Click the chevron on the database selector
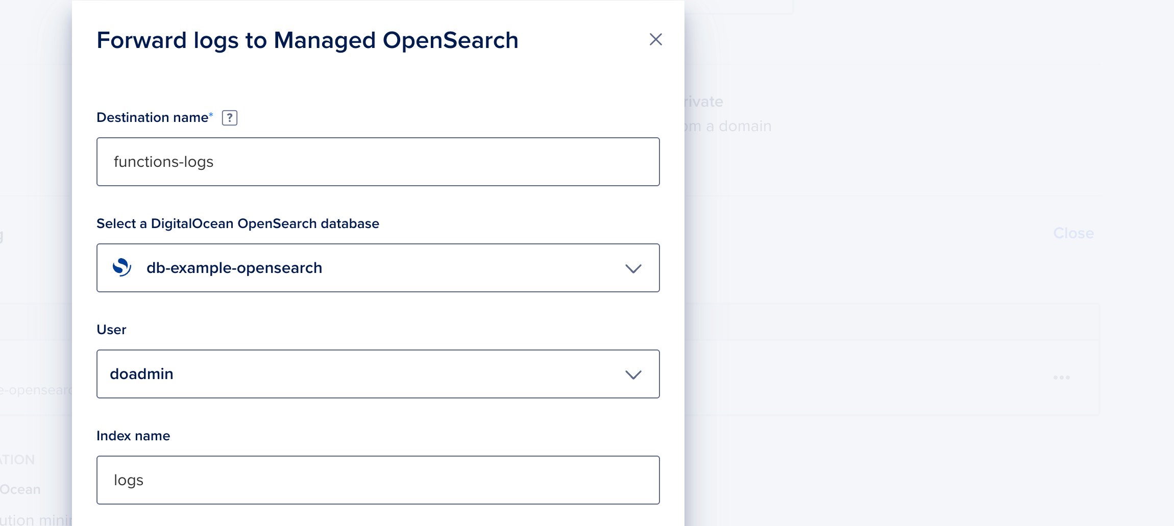Image resolution: width=1174 pixels, height=526 pixels. (x=633, y=268)
